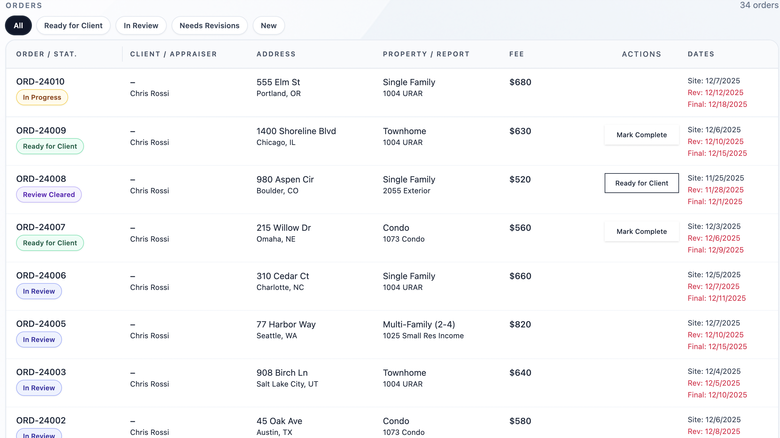
Task: Click In Review badge on ORD-24003
Action: tap(39, 388)
